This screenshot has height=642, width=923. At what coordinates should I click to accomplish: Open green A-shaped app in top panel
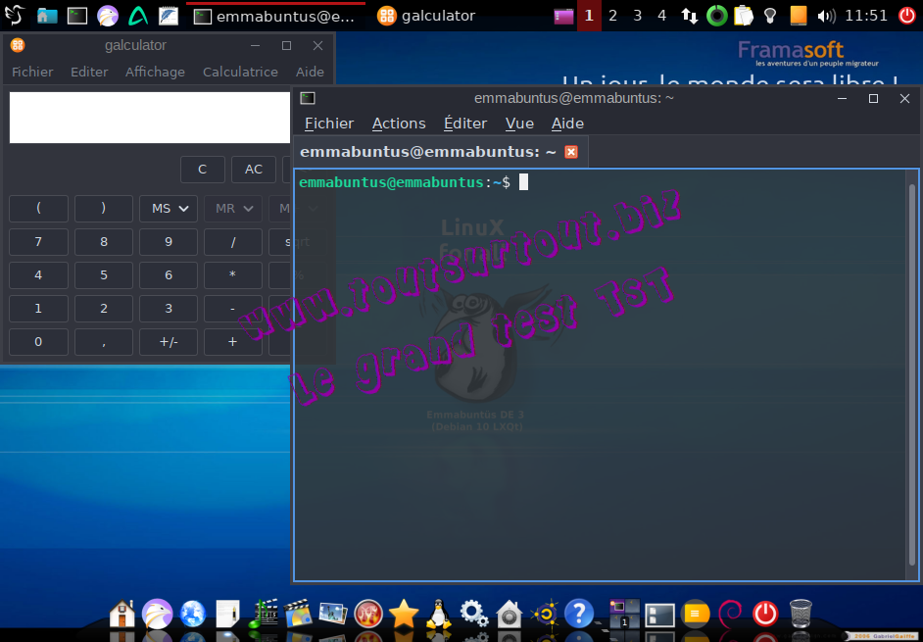tap(138, 16)
